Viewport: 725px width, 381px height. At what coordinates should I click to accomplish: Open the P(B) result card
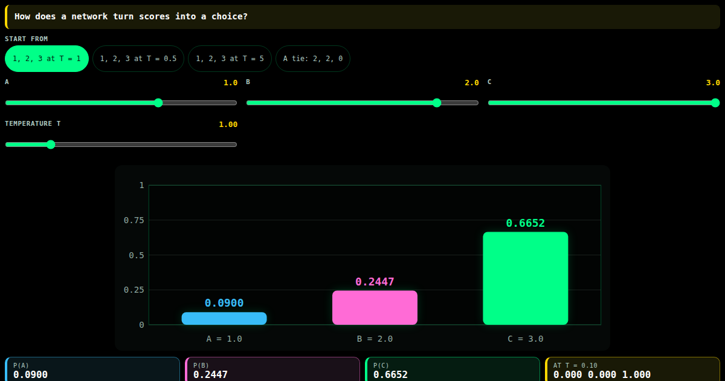(272, 369)
